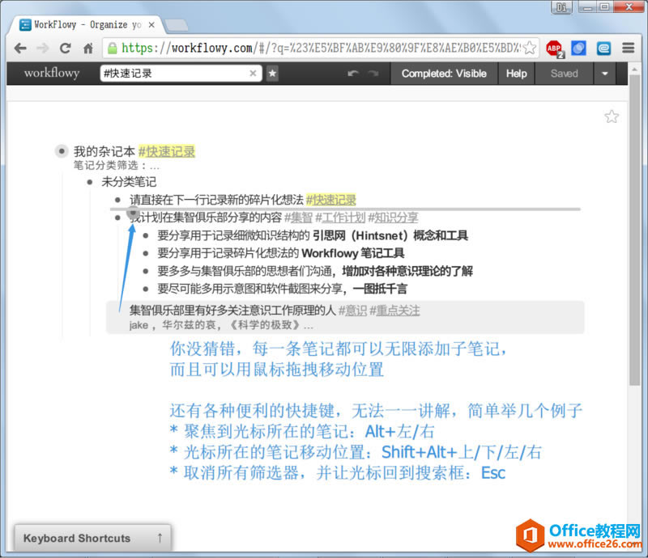The width and height of the screenshot is (648, 558).
Task: Open the Help menu
Action: 517,74
